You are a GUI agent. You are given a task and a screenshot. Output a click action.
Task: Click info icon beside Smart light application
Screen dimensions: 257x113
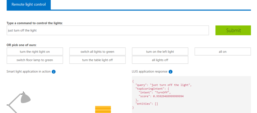click(x=54, y=72)
